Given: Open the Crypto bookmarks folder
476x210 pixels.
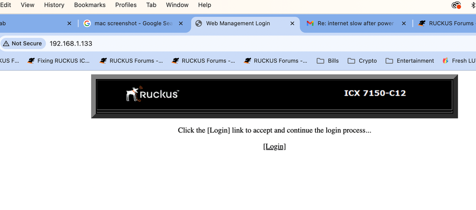Looking at the screenshot, I should (x=362, y=61).
